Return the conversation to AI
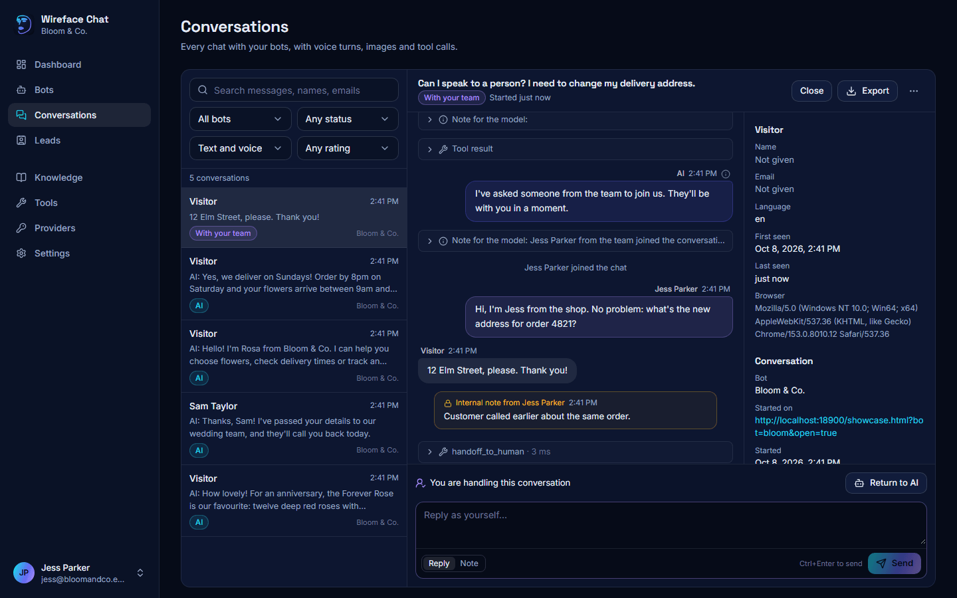The width and height of the screenshot is (957, 598). tap(886, 483)
